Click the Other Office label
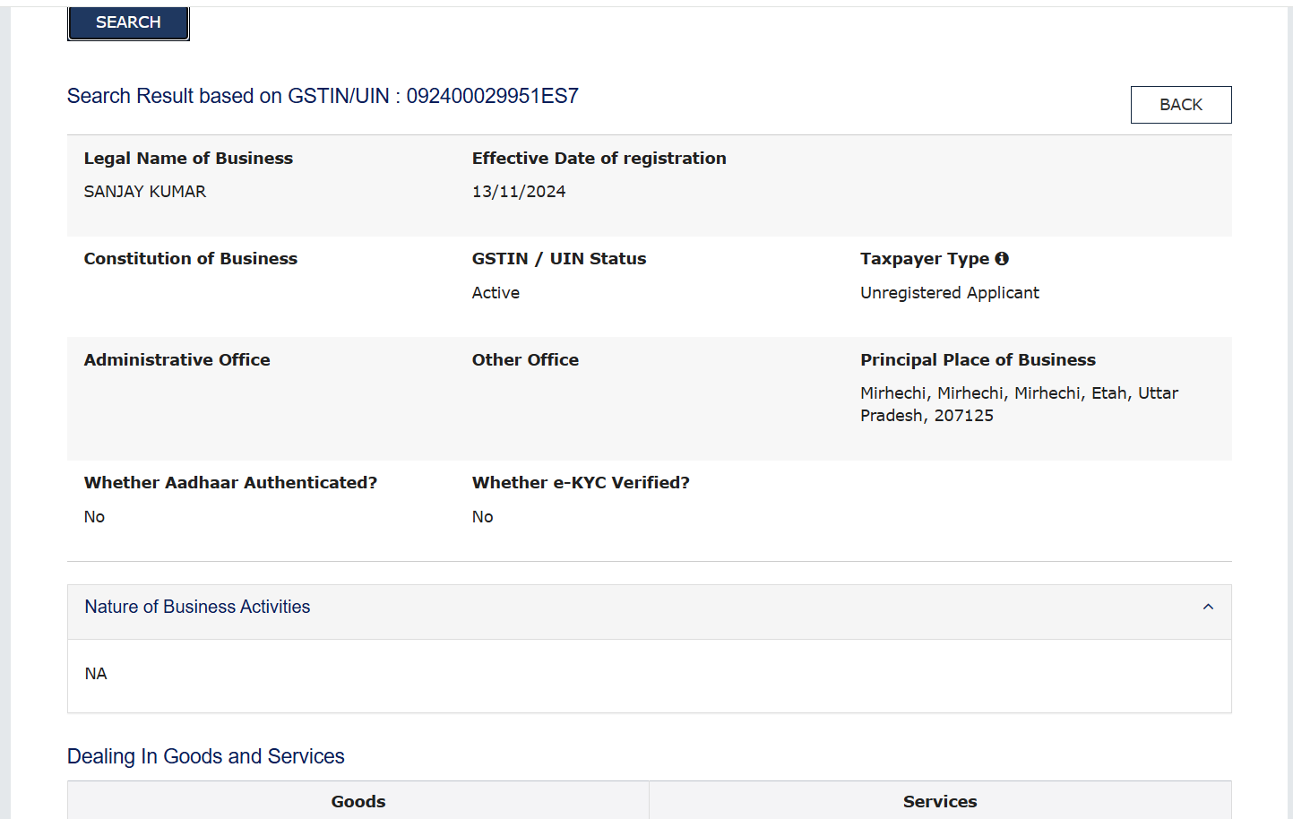The width and height of the screenshot is (1293, 819). 525,360
